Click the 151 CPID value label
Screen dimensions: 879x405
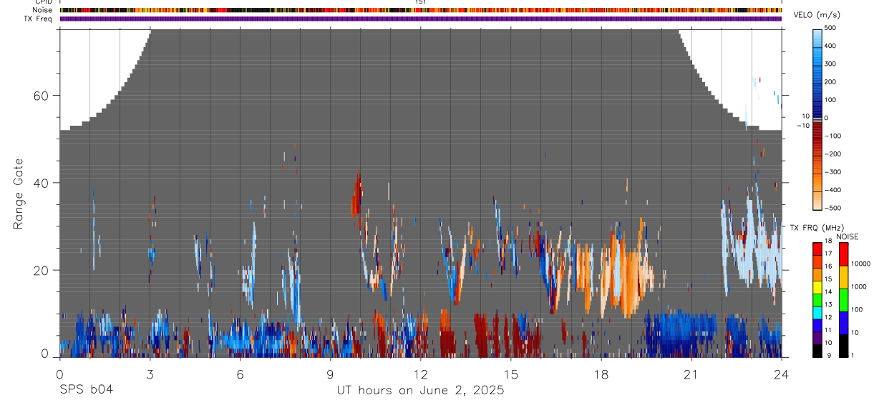[x=421, y=2]
